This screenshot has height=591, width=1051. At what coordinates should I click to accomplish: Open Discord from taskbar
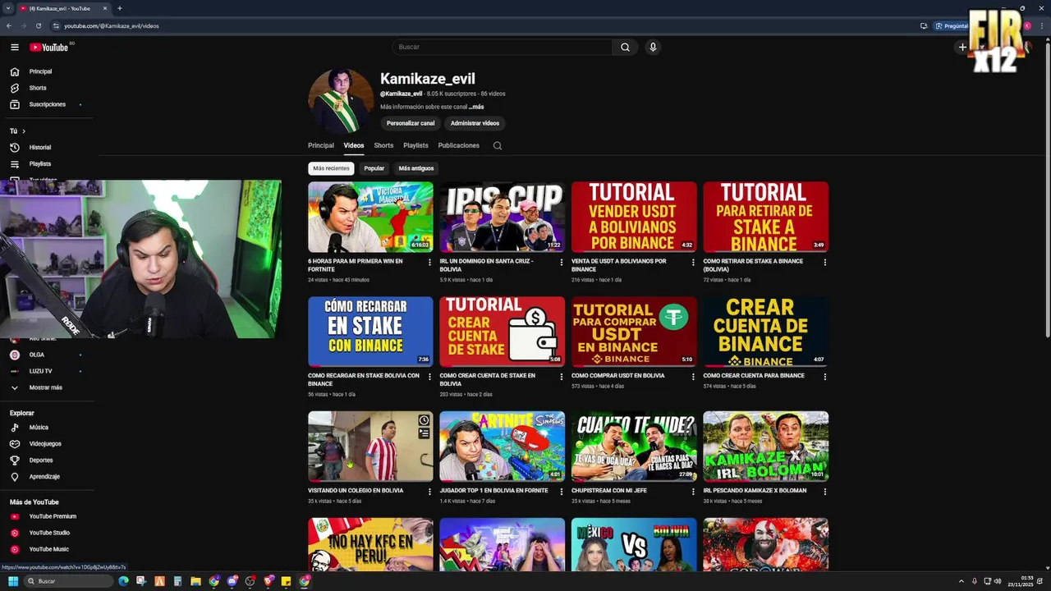[232, 581]
